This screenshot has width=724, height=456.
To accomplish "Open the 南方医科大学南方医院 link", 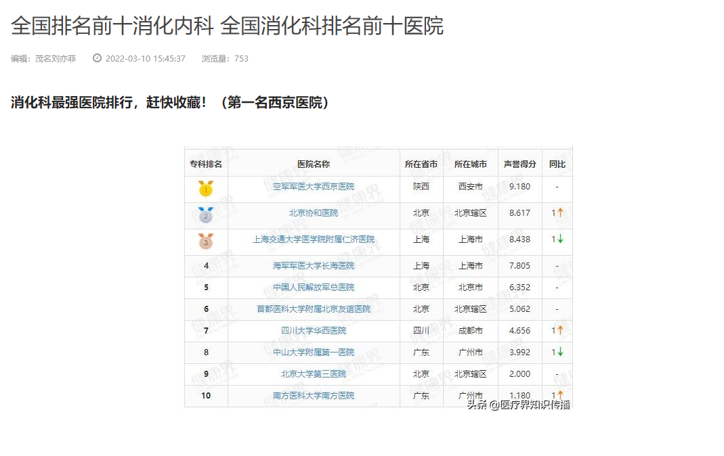I will point(314,396).
